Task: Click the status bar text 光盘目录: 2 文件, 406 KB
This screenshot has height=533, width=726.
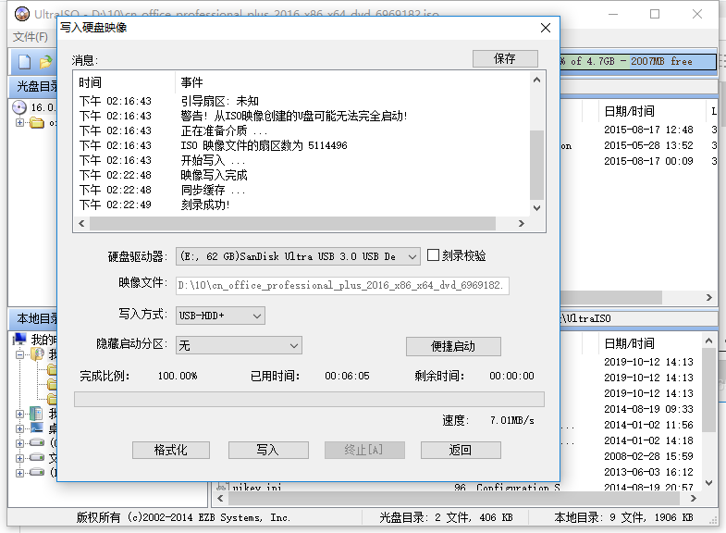Action: 446,517
